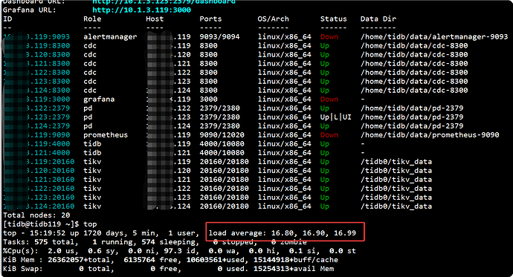513x277 pixels.
Task: Click the ID ending '.124:8300'
Action: 48,91
